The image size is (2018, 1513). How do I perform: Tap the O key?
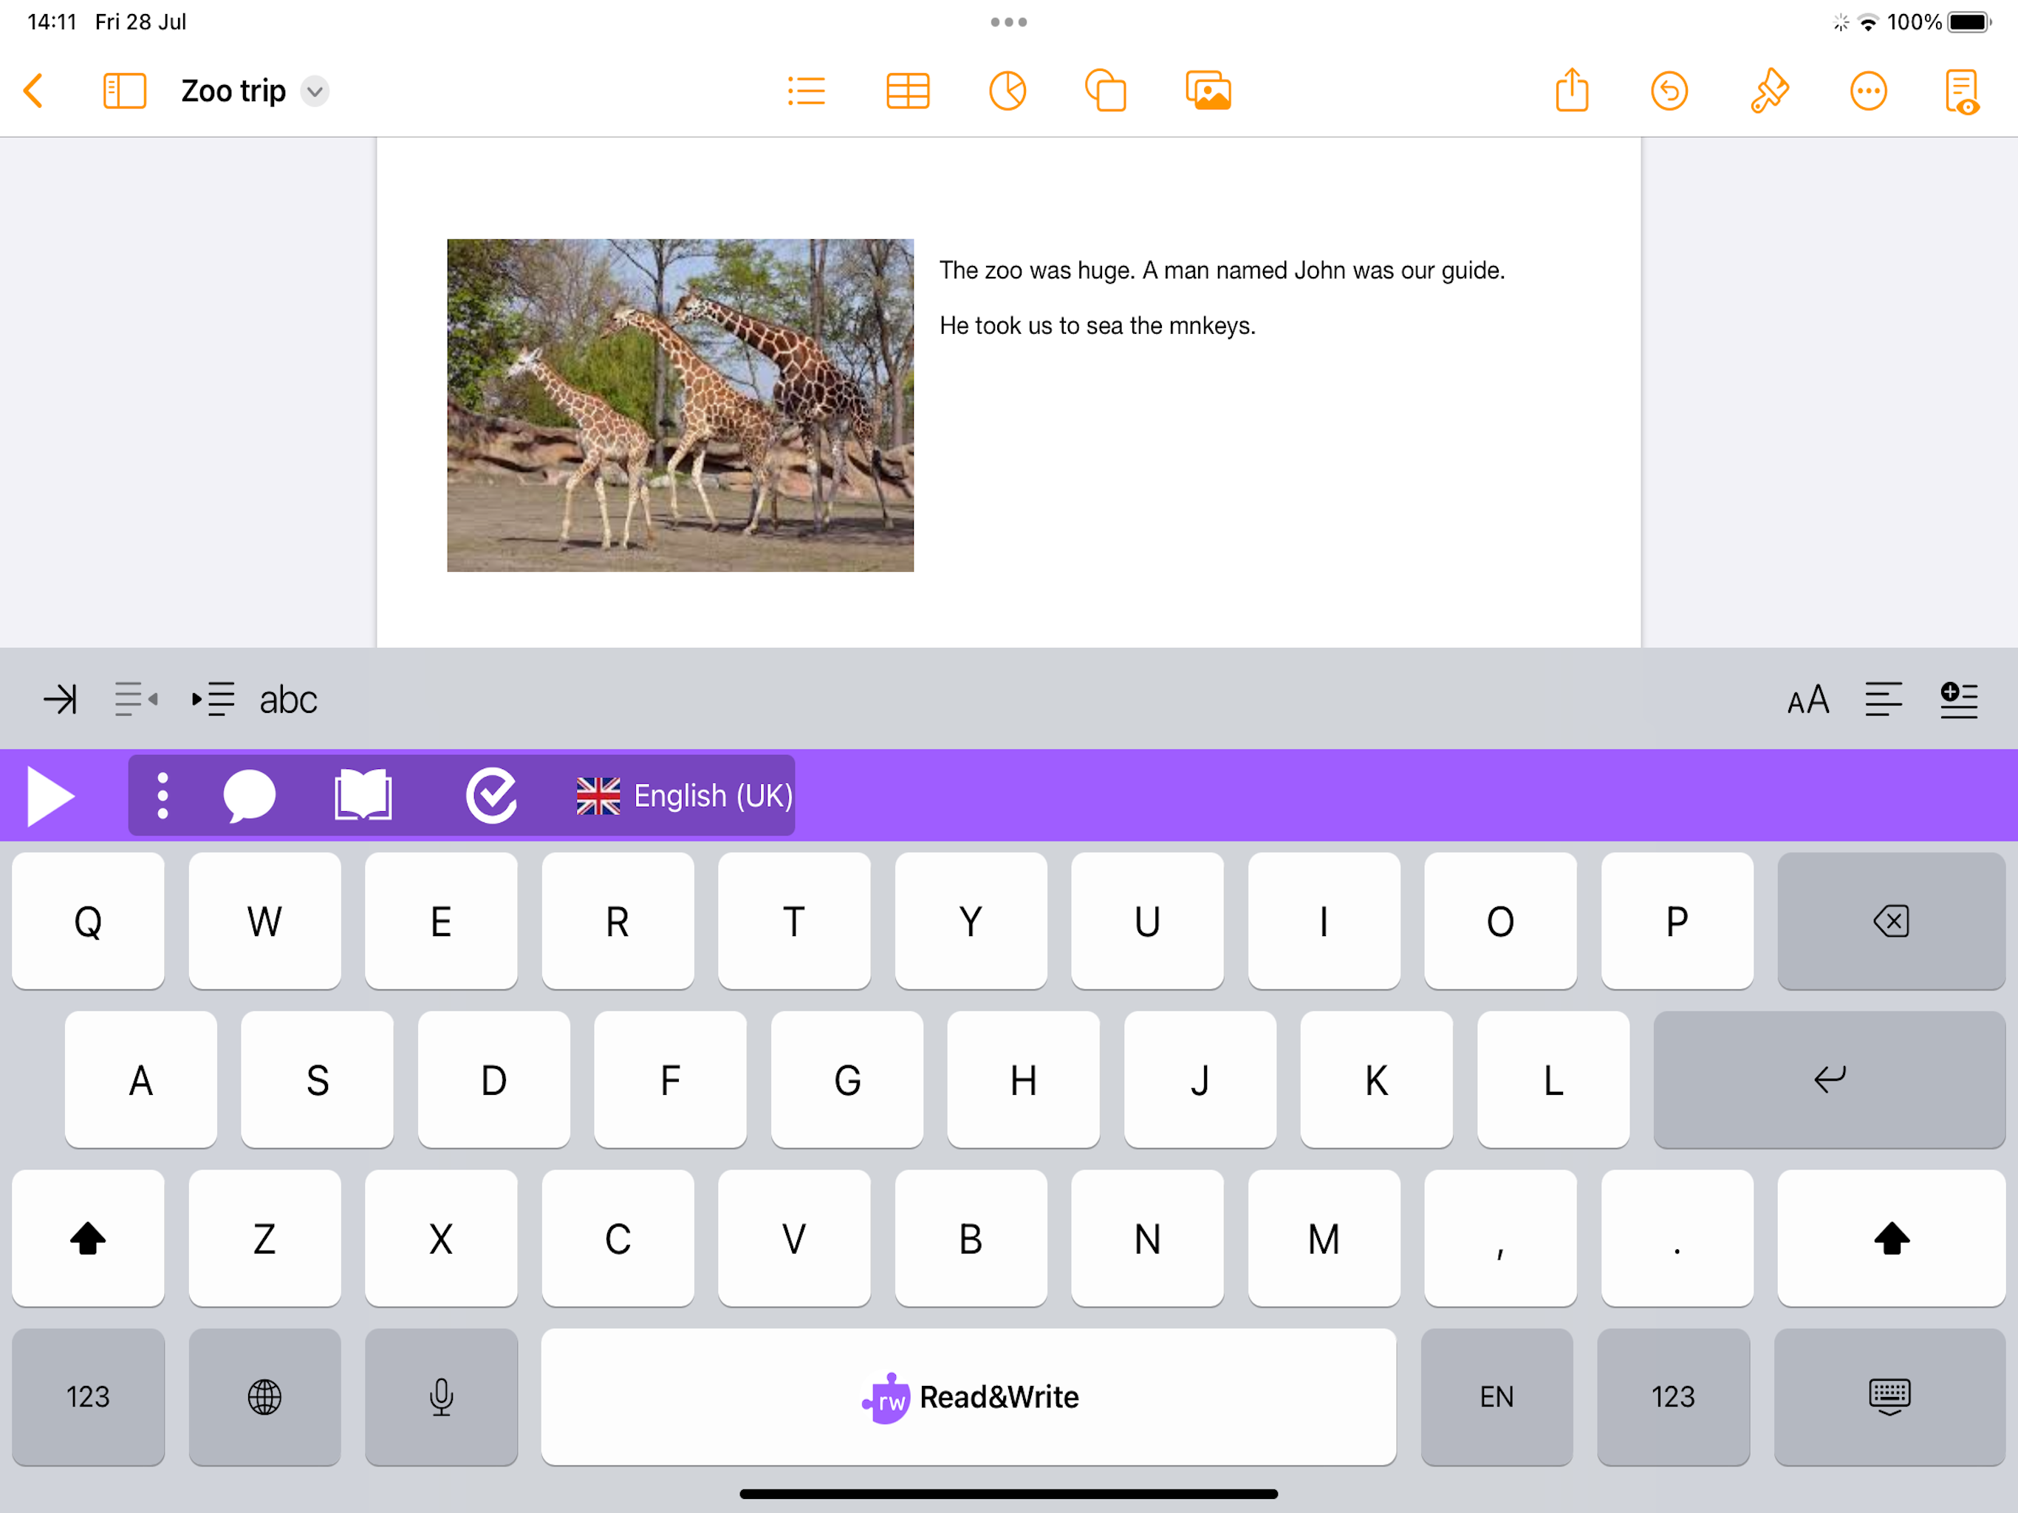pos(1501,921)
